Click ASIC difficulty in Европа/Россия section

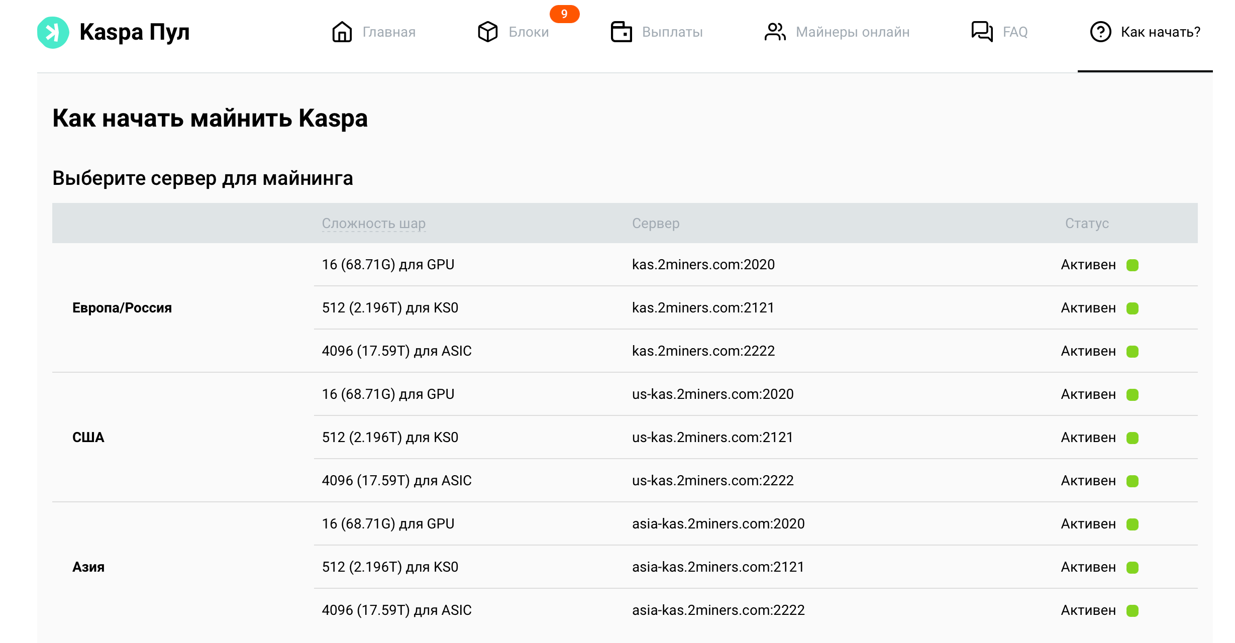(397, 351)
